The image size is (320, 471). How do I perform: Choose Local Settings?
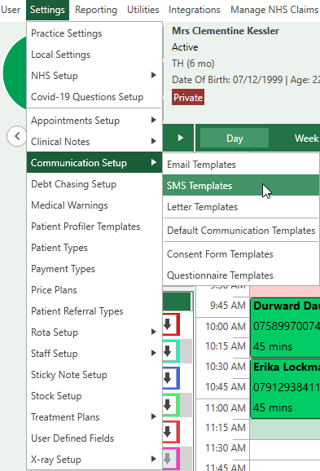click(94, 55)
